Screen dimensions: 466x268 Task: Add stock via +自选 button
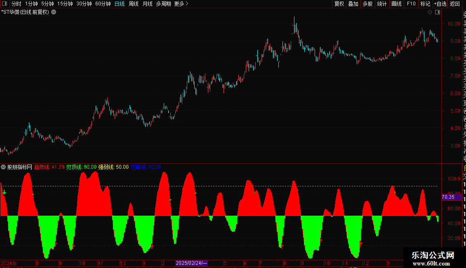(x=440, y=4)
